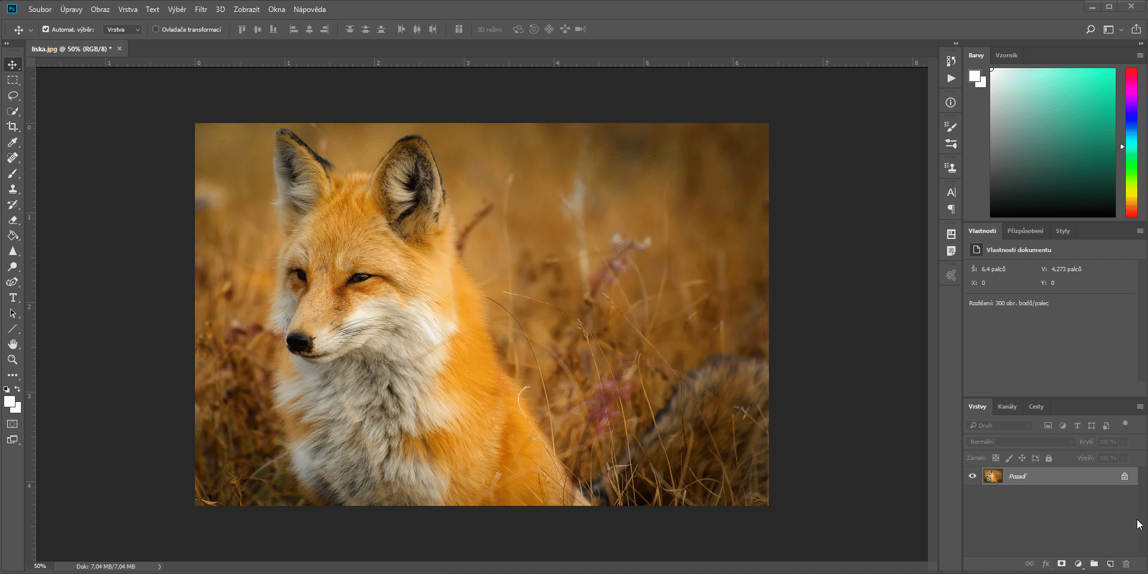Hide the Pozadí layer

(972, 476)
